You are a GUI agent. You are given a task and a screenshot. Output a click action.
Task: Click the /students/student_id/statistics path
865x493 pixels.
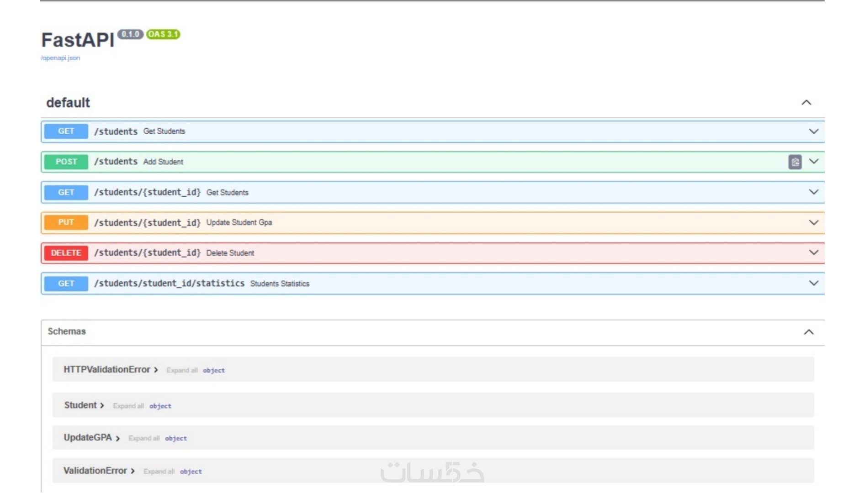[169, 283]
